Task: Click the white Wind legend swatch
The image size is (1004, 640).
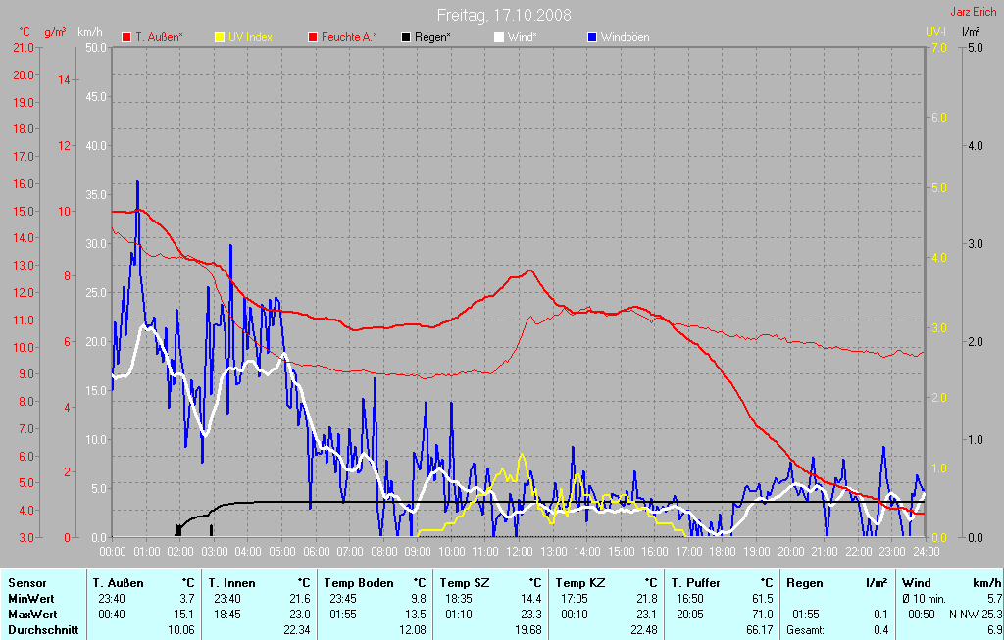Action: [x=498, y=37]
